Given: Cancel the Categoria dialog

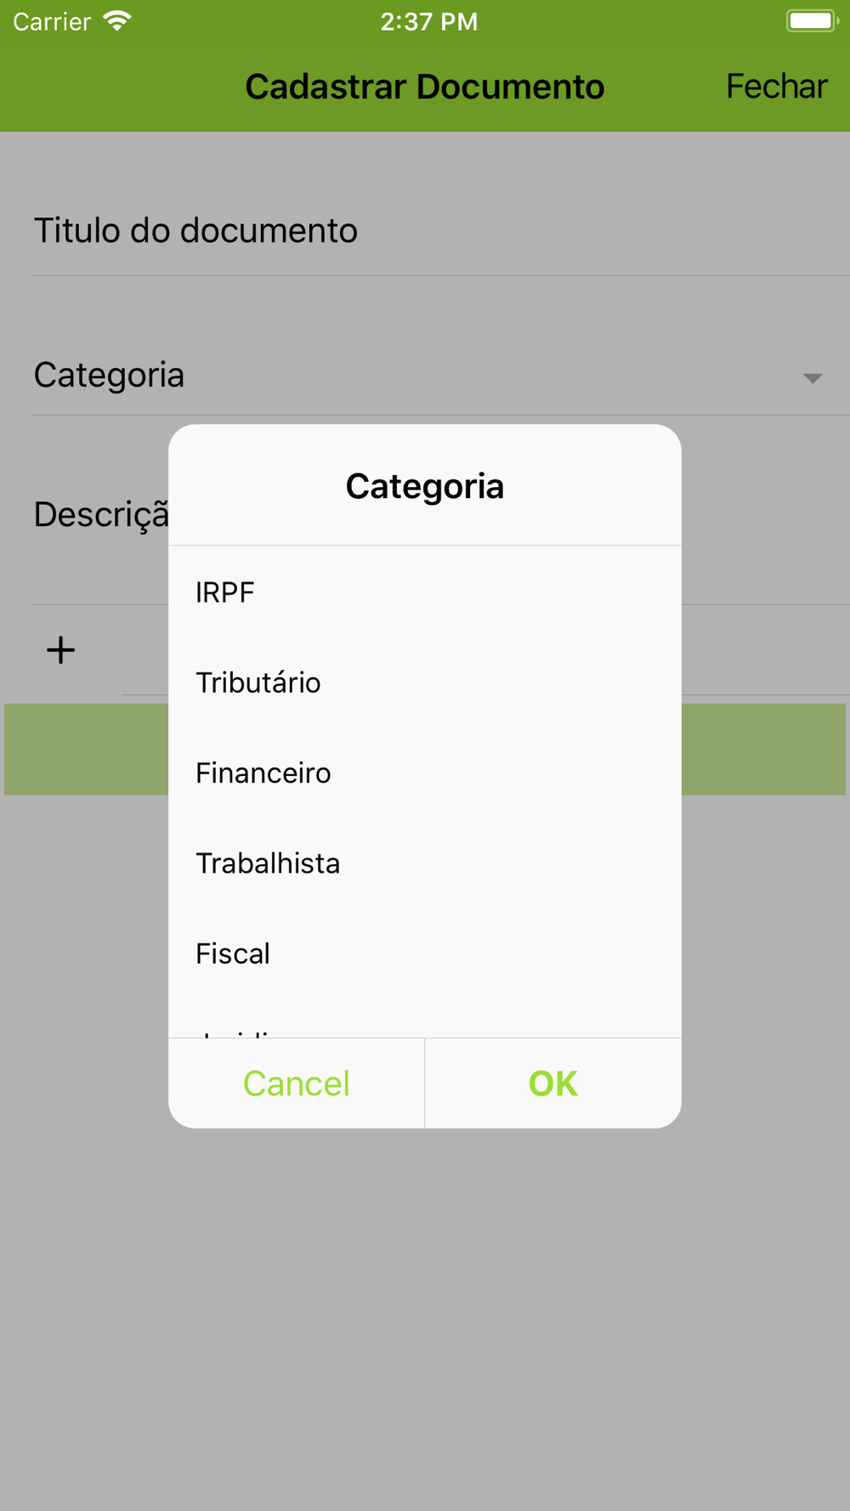Looking at the screenshot, I should coord(297,1084).
